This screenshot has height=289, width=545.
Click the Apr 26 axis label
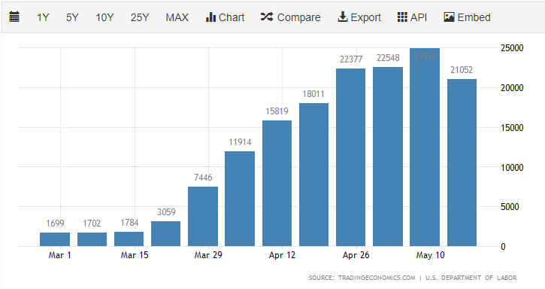pyautogui.click(x=356, y=255)
